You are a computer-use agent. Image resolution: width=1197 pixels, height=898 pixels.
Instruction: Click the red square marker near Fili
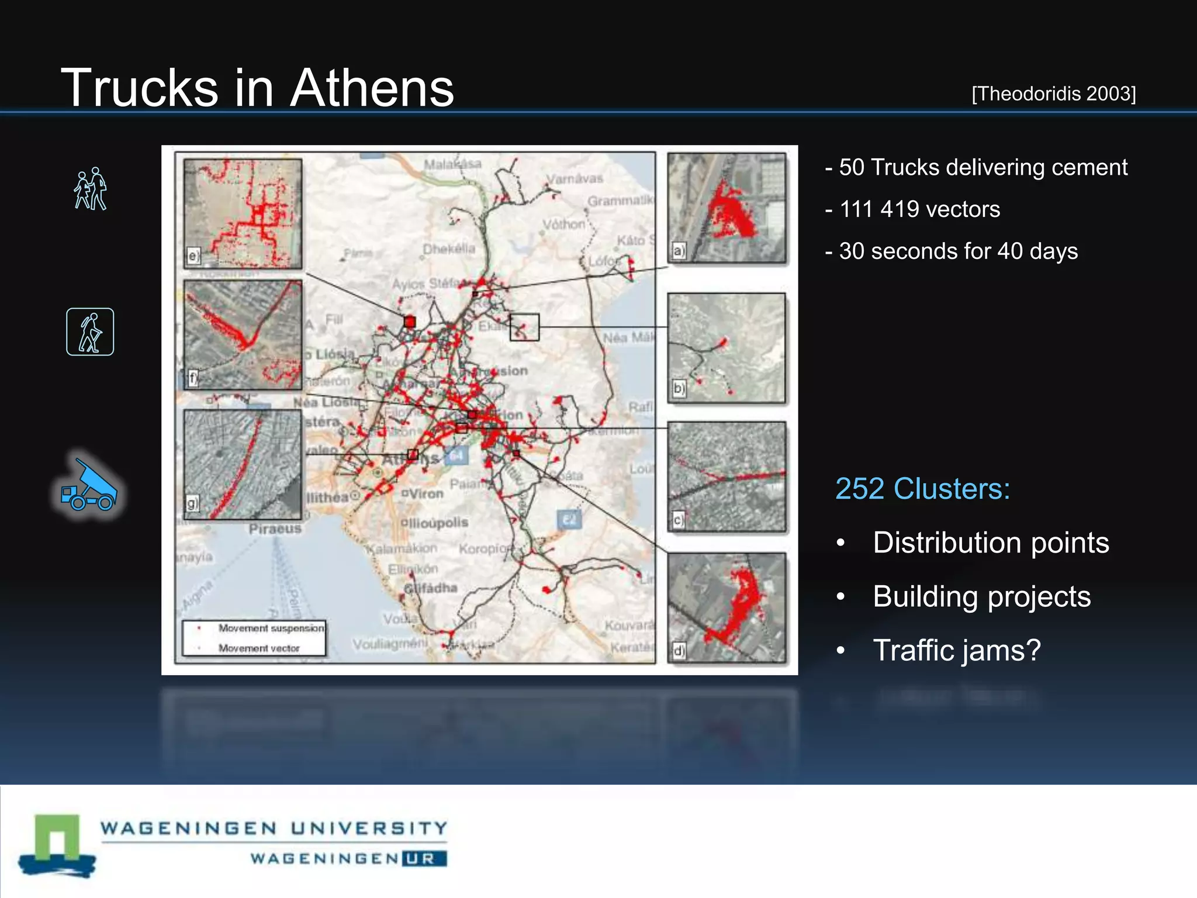(410, 322)
